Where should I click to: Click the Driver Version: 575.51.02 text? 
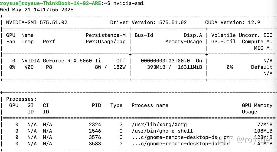click(x=148, y=22)
